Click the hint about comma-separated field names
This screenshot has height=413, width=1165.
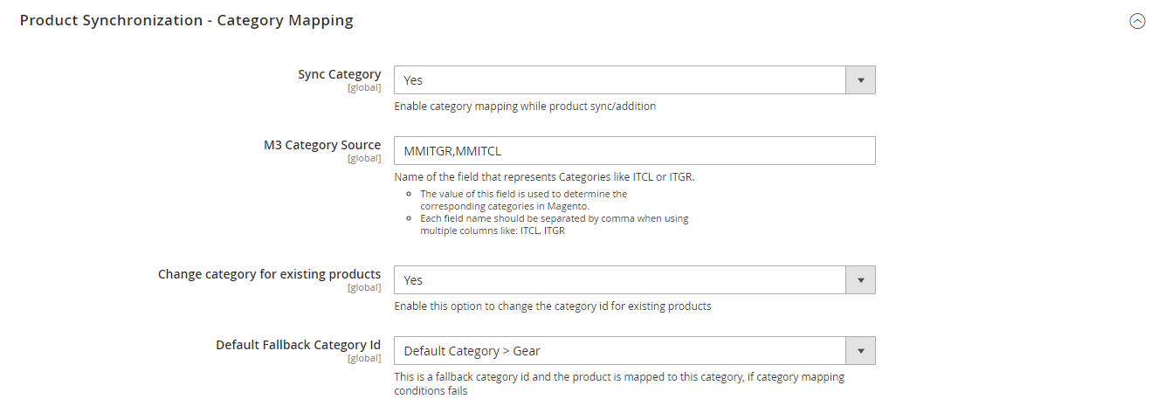tap(554, 224)
